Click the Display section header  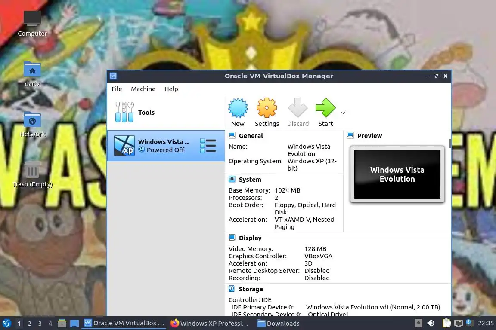click(250, 238)
